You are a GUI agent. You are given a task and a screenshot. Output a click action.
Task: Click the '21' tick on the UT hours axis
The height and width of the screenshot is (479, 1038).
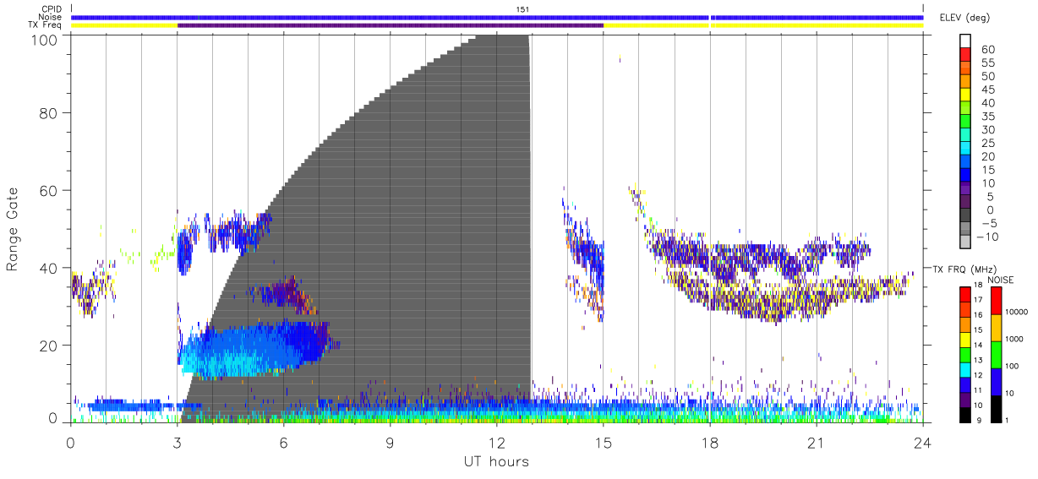817,442
